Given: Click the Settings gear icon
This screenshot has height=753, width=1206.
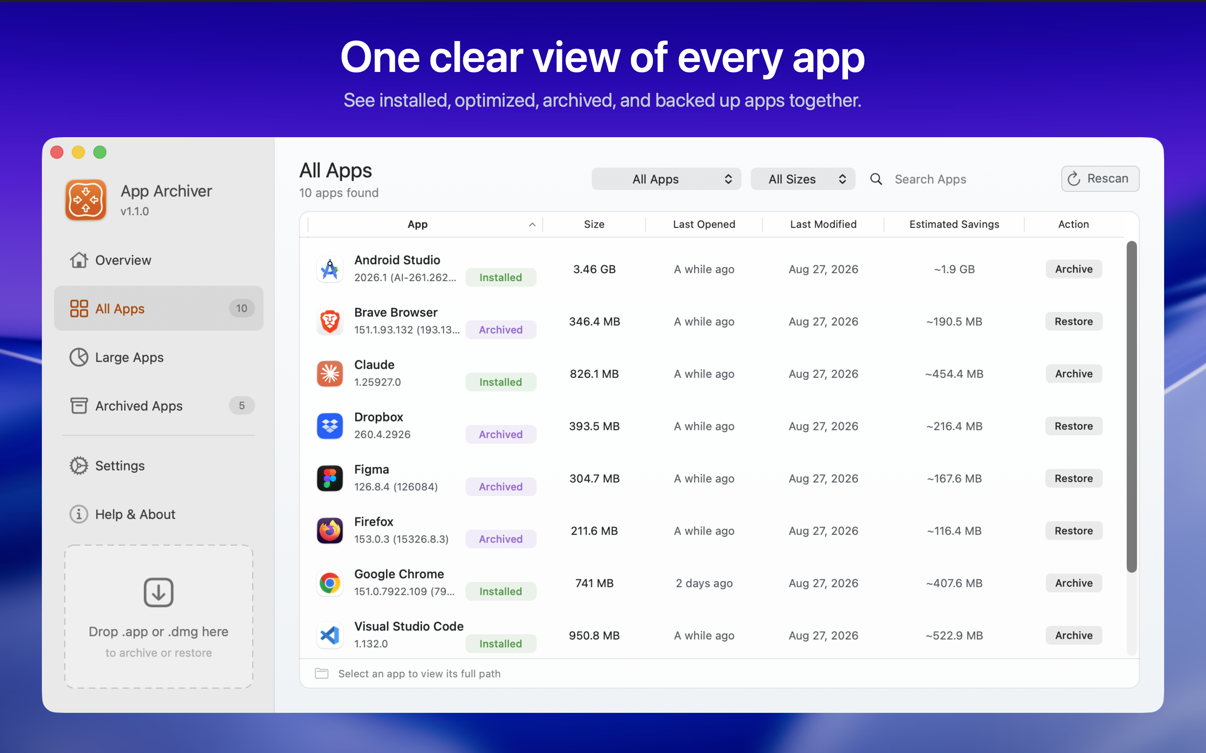Looking at the screenshot, I should pos(79,466).
